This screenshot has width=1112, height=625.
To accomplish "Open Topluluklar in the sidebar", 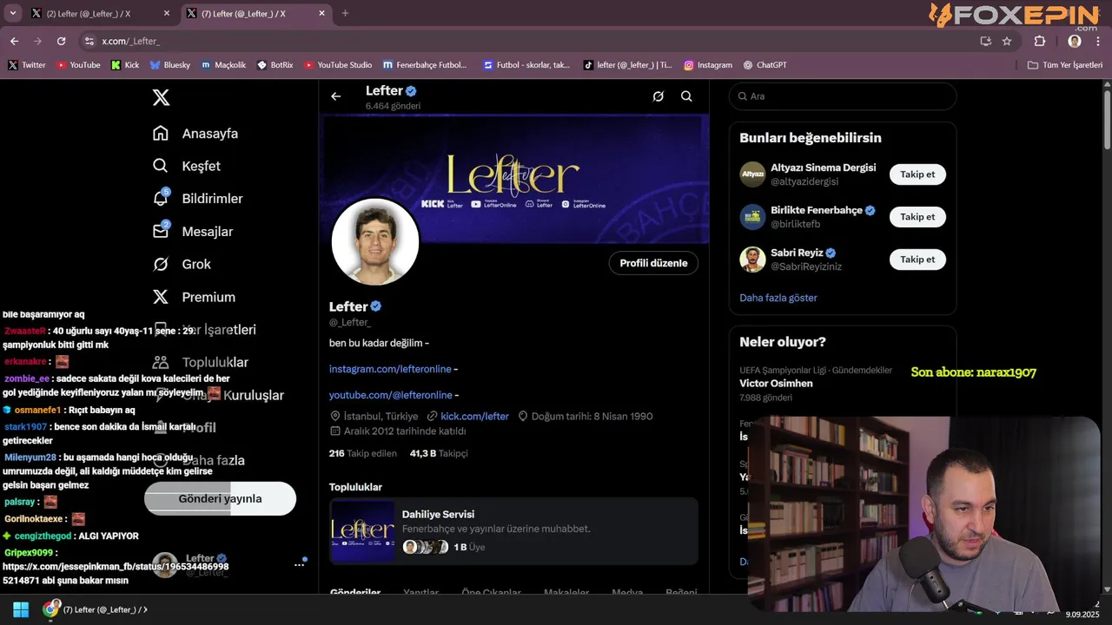I will [201, 362].
